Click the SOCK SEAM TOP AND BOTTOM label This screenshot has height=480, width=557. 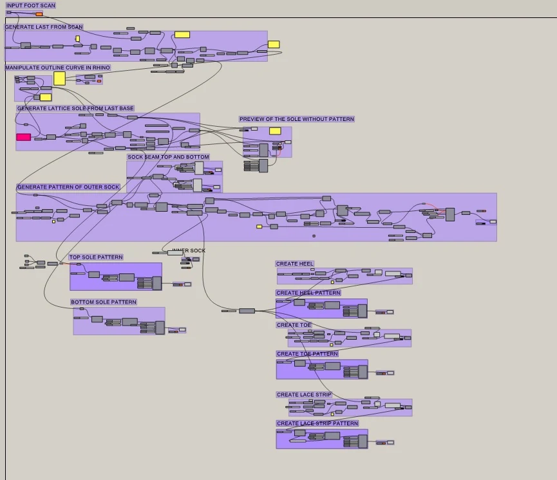168,157
